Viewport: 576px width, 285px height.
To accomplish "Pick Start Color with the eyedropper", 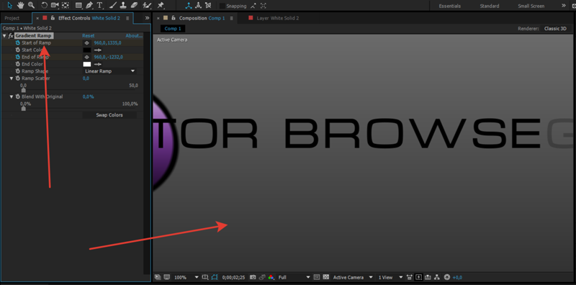I will (x=98, y=50).
